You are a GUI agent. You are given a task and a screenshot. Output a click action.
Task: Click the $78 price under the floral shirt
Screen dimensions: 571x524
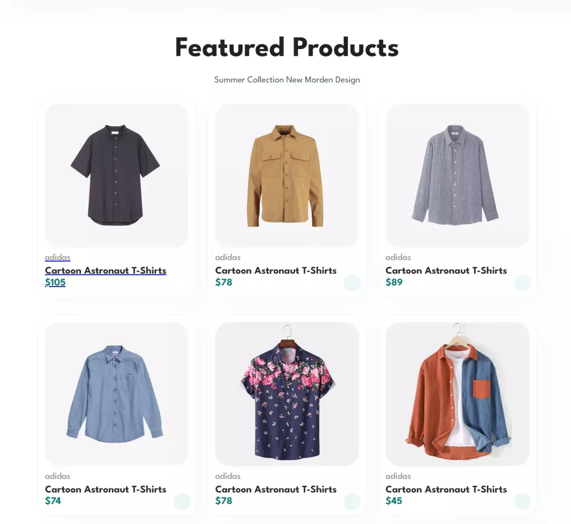click(x=224, y=501)
